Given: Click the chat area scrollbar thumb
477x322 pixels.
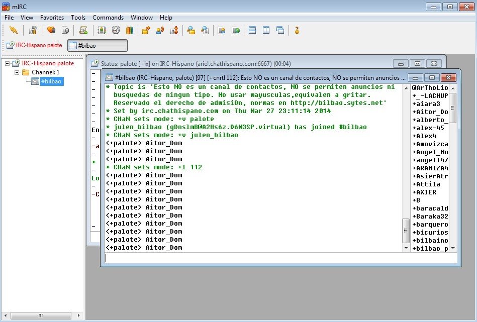Looking at the screenshot, I should coord(406,231).
